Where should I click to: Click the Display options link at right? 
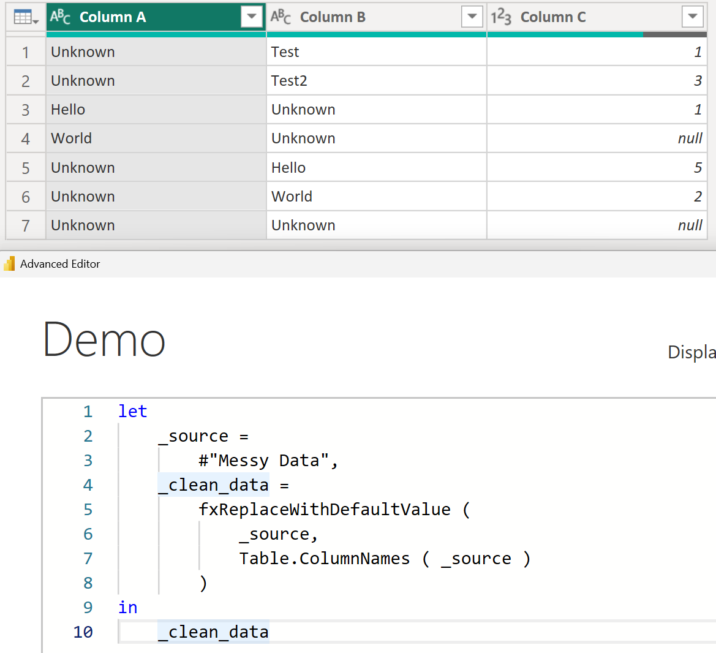coord(691,352)
